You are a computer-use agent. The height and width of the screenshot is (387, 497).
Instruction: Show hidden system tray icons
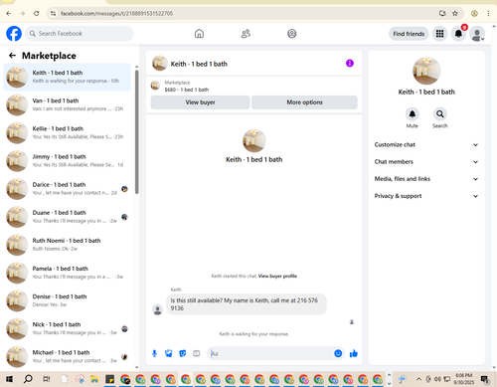[x=418, y=379]
